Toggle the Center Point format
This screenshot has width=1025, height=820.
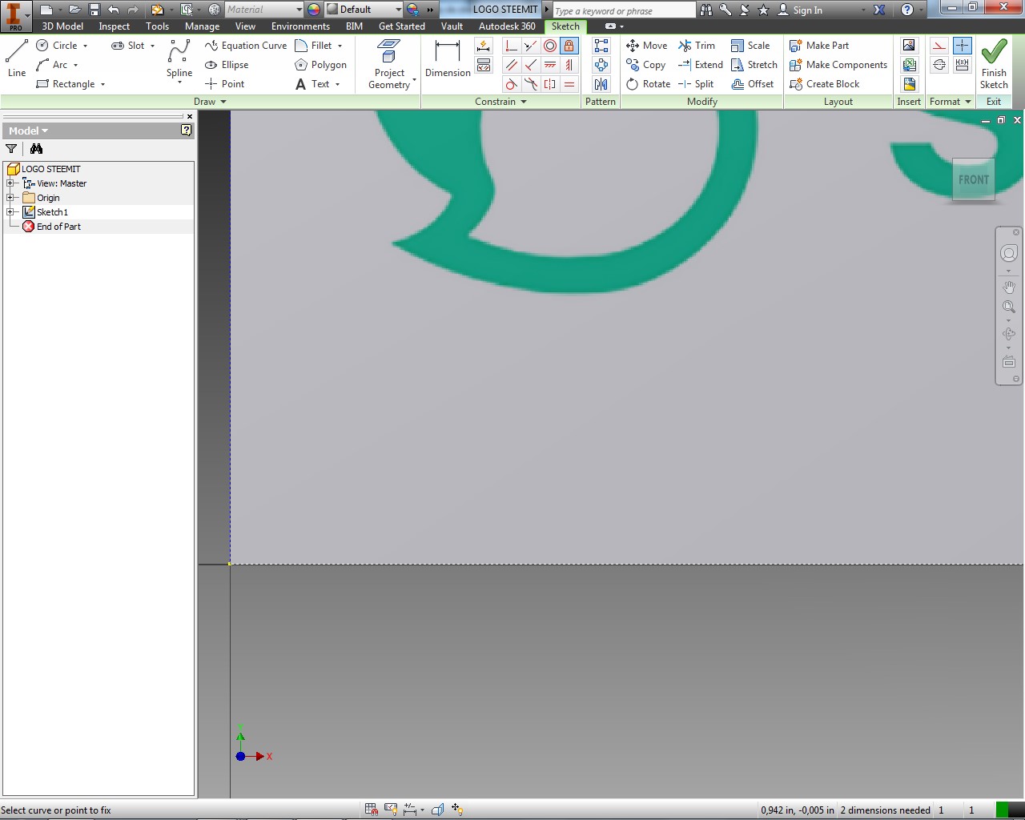pos(963,46)
